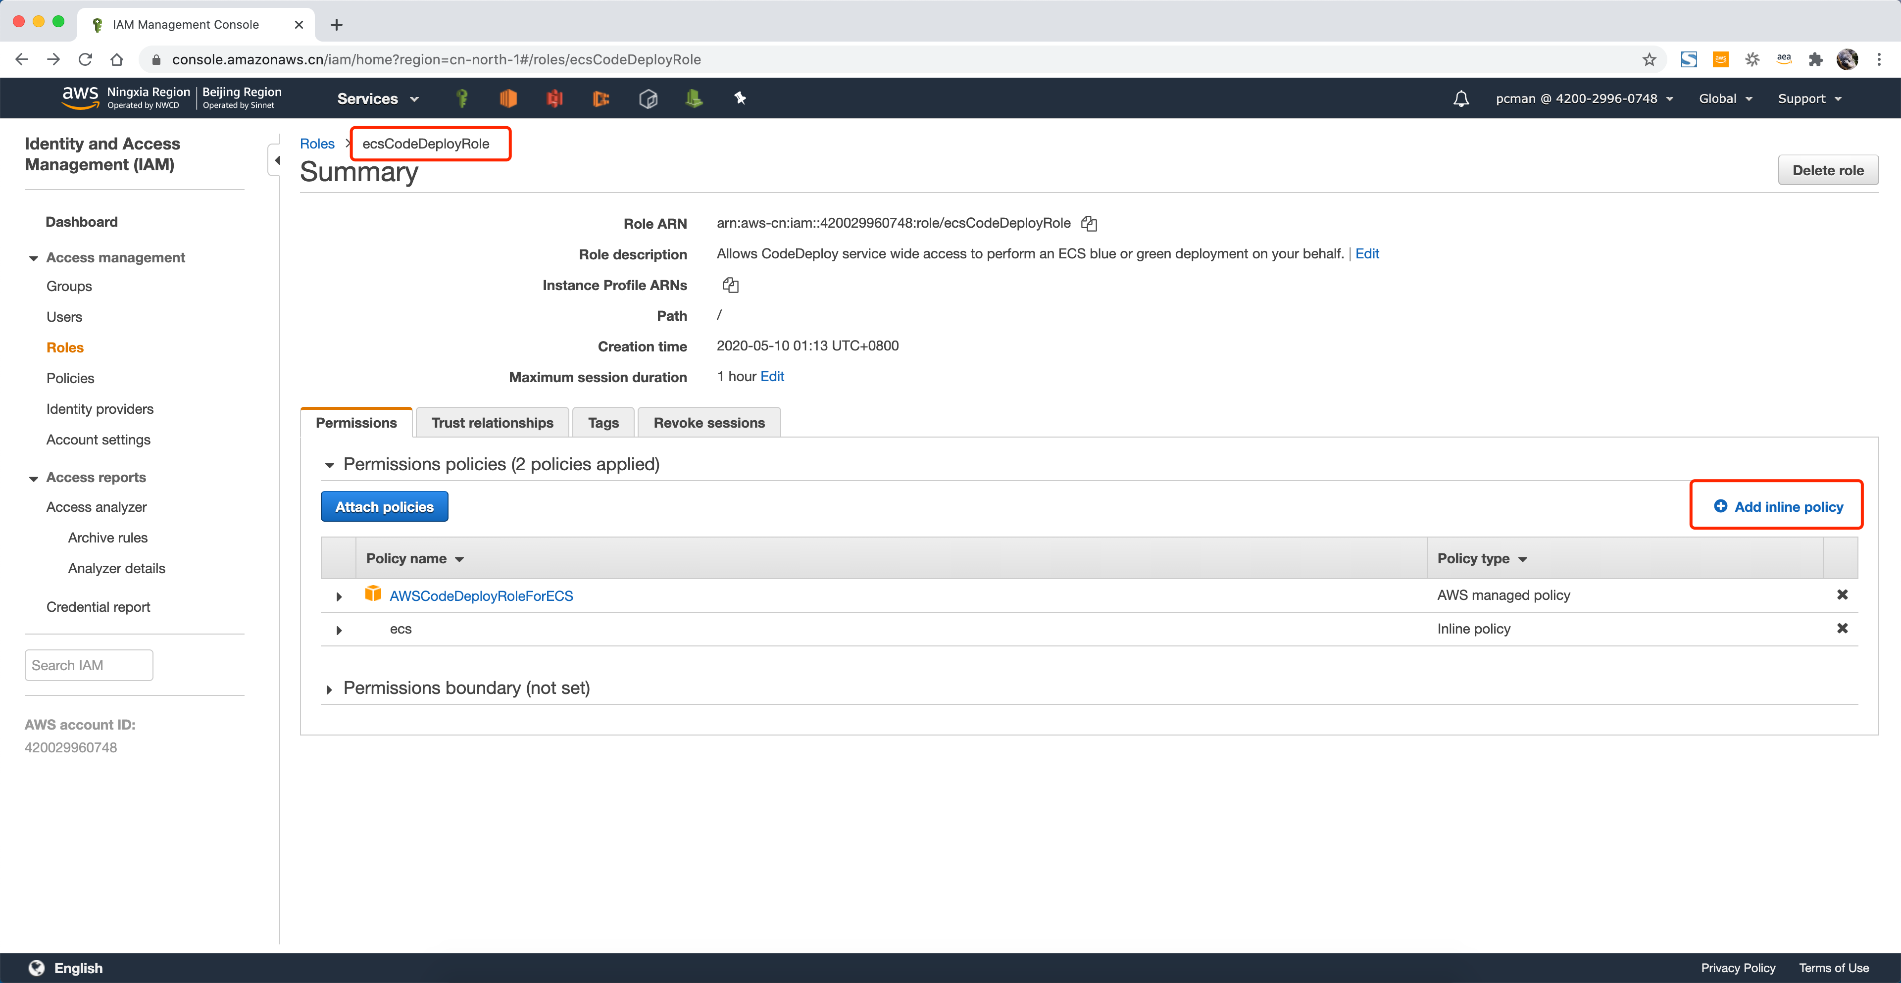The width and height of the screenshot is (1901, 983).
Task: Remove the ecs inline policy via its X
Action: click(x=1842, y=629)
